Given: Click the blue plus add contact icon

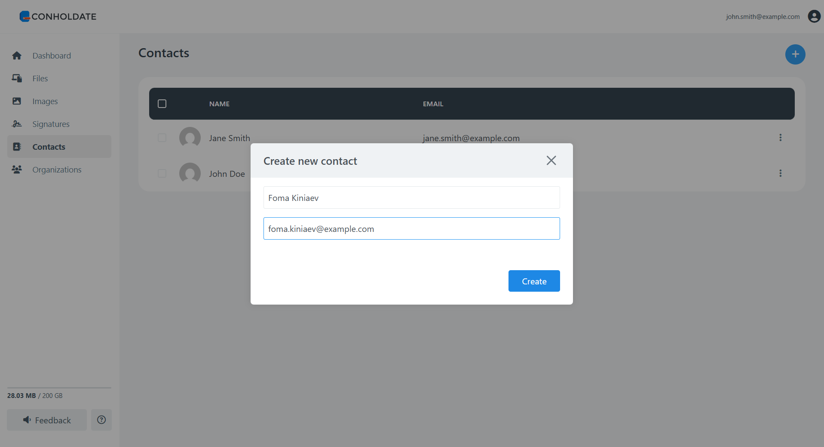Looking at the screenshot, I should tap(795, 54).
